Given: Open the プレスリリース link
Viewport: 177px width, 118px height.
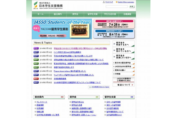Looking at the screenshot, I should pos(42,102).
